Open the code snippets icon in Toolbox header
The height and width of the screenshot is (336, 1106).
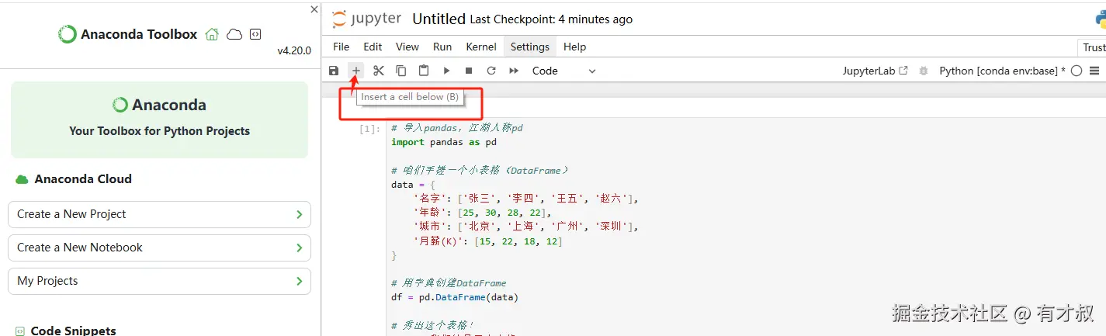255,34
